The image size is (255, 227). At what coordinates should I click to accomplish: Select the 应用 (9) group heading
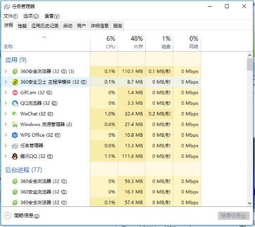click(15, 60)
